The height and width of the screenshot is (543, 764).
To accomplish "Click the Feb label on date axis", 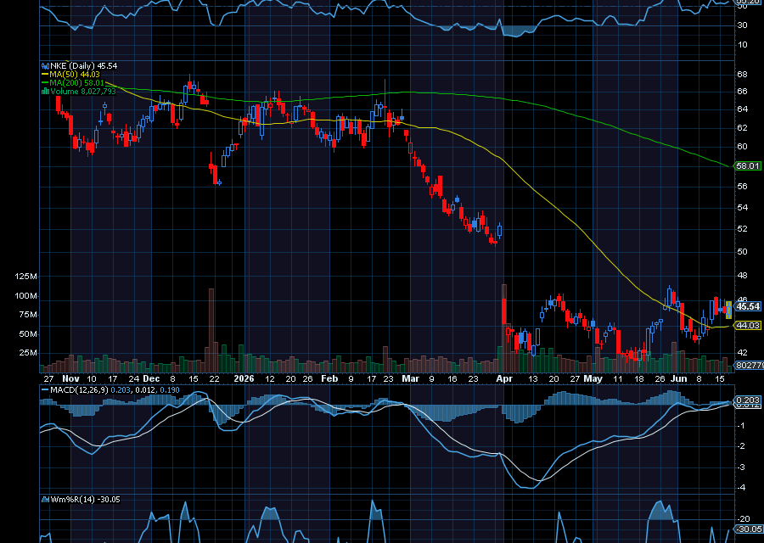I will click(x=330, y=379).
